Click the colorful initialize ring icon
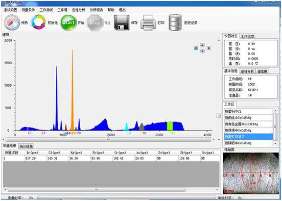This screenshot has width=282, height=201. 38,22
